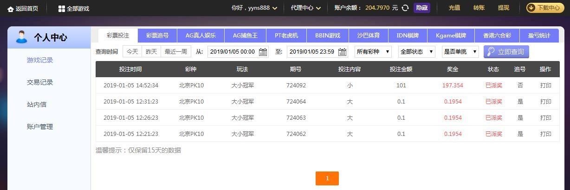The image size is (570, 190).
Task: Filter records by 今天
Action: click(x=132, y=52)
